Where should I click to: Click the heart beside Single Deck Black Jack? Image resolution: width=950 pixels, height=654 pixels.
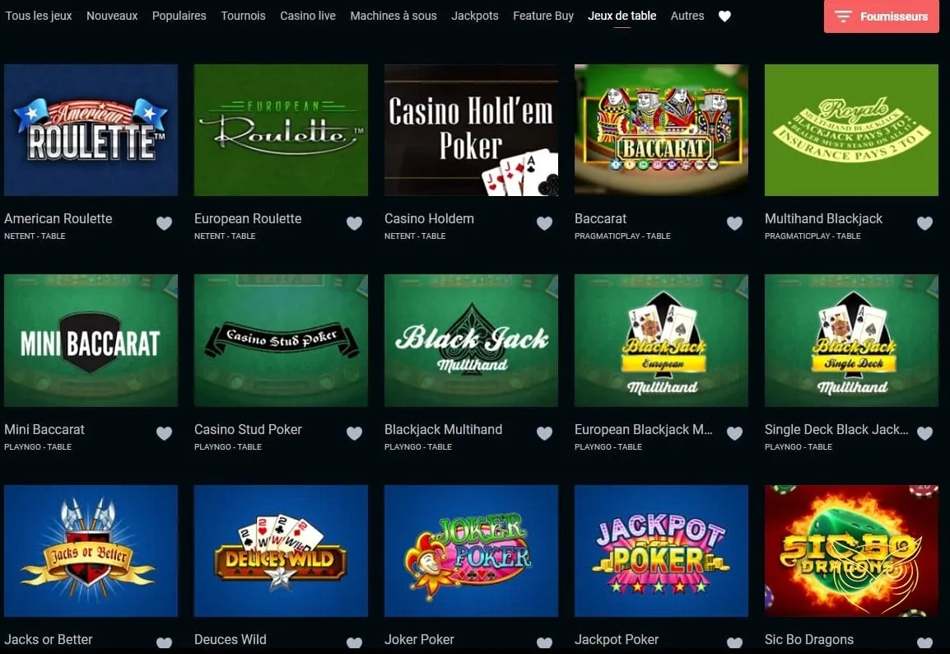click(925, 433)
